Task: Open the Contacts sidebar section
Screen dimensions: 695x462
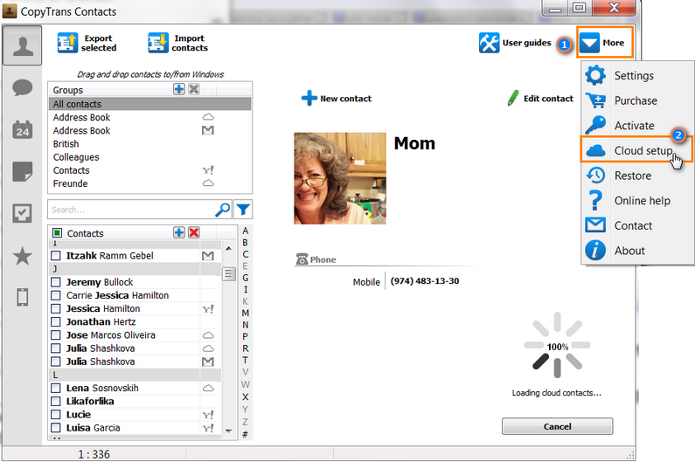Action: (x=22, y=45)
